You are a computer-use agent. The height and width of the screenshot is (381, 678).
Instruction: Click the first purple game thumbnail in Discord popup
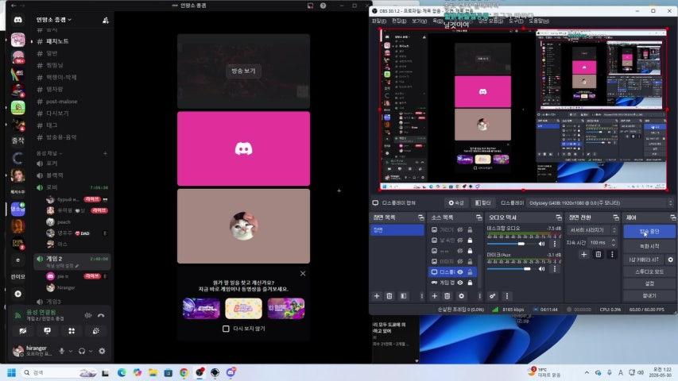click(x=201, y=309)
